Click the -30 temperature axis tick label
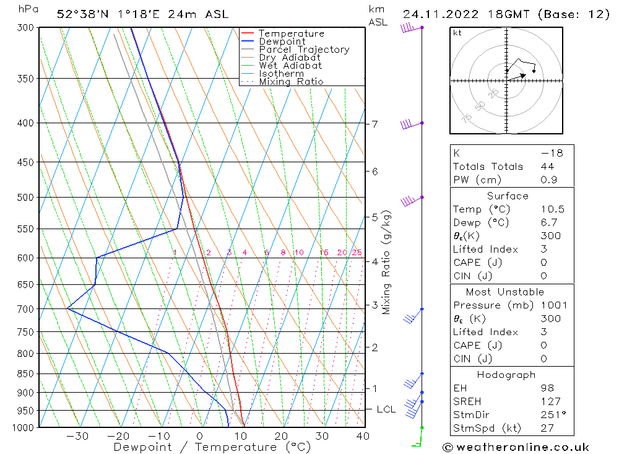 77,436
